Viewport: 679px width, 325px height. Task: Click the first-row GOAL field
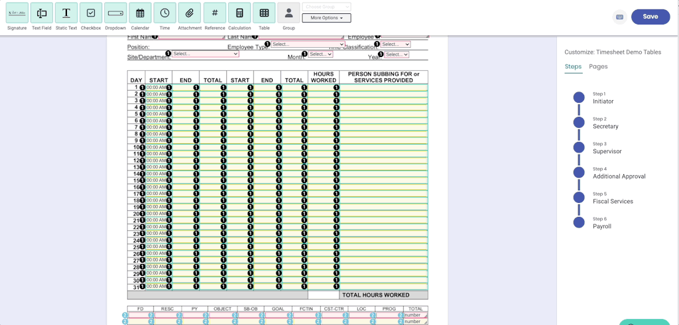tap(278, 315)
